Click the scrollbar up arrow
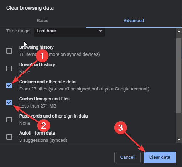This screenshot has width=182, height=167. click(x=178, y=31)
